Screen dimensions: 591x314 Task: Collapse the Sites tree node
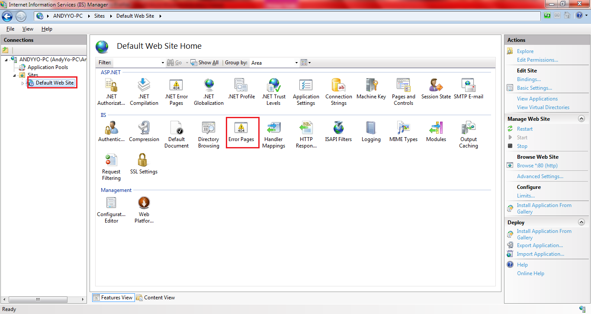(x=15, y=75)
